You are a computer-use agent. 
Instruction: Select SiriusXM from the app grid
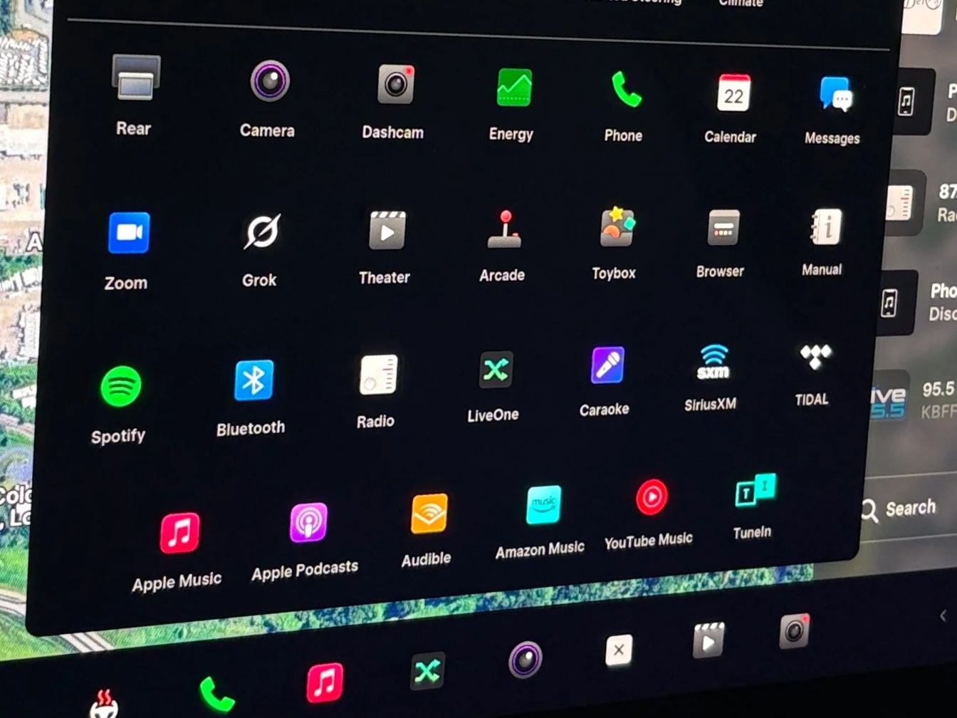click(713, 363)
